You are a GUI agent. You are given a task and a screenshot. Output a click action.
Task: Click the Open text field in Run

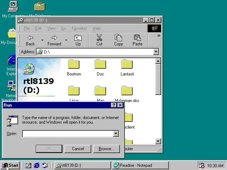pyautogui.click(x=68, y=134)
